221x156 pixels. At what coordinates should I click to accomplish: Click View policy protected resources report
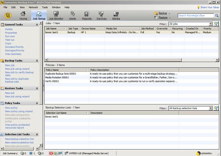click(x=18, y=126)
